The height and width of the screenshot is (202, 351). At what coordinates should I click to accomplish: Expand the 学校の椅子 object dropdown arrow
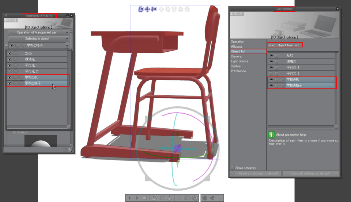pos(67,45)
